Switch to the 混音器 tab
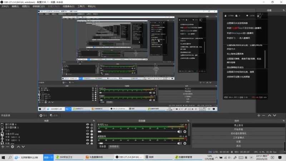This screenshot has width=286, height=161. pyautogui.click(x=103, y=146)
